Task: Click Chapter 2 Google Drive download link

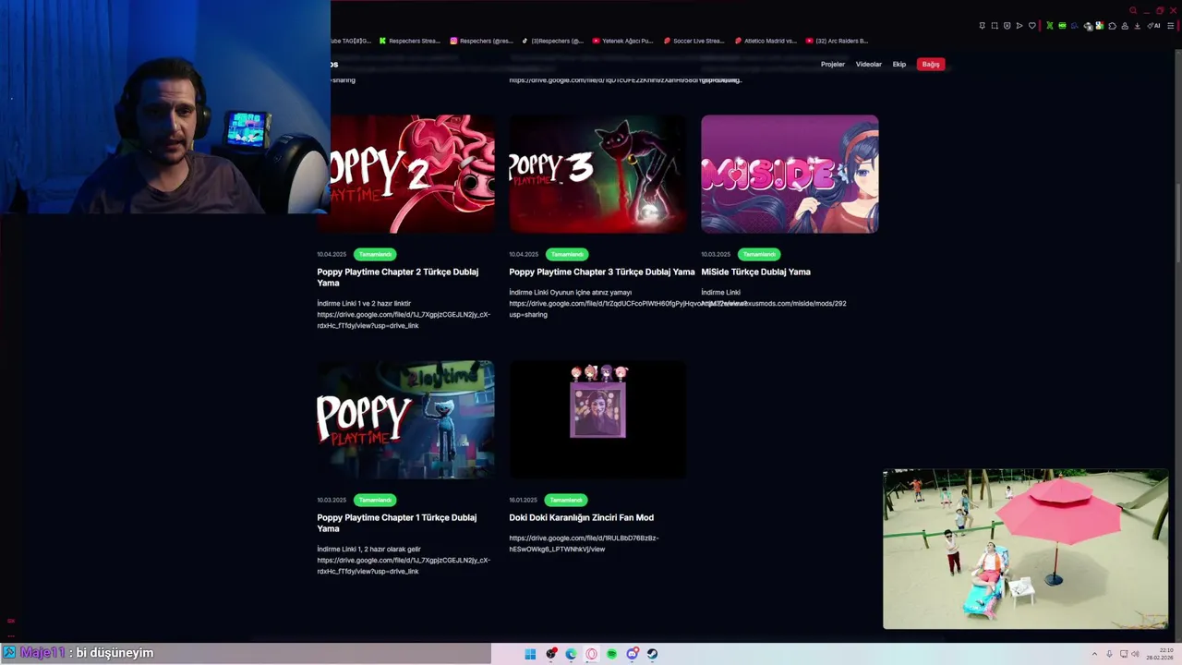Action: (x=404, y=320)
